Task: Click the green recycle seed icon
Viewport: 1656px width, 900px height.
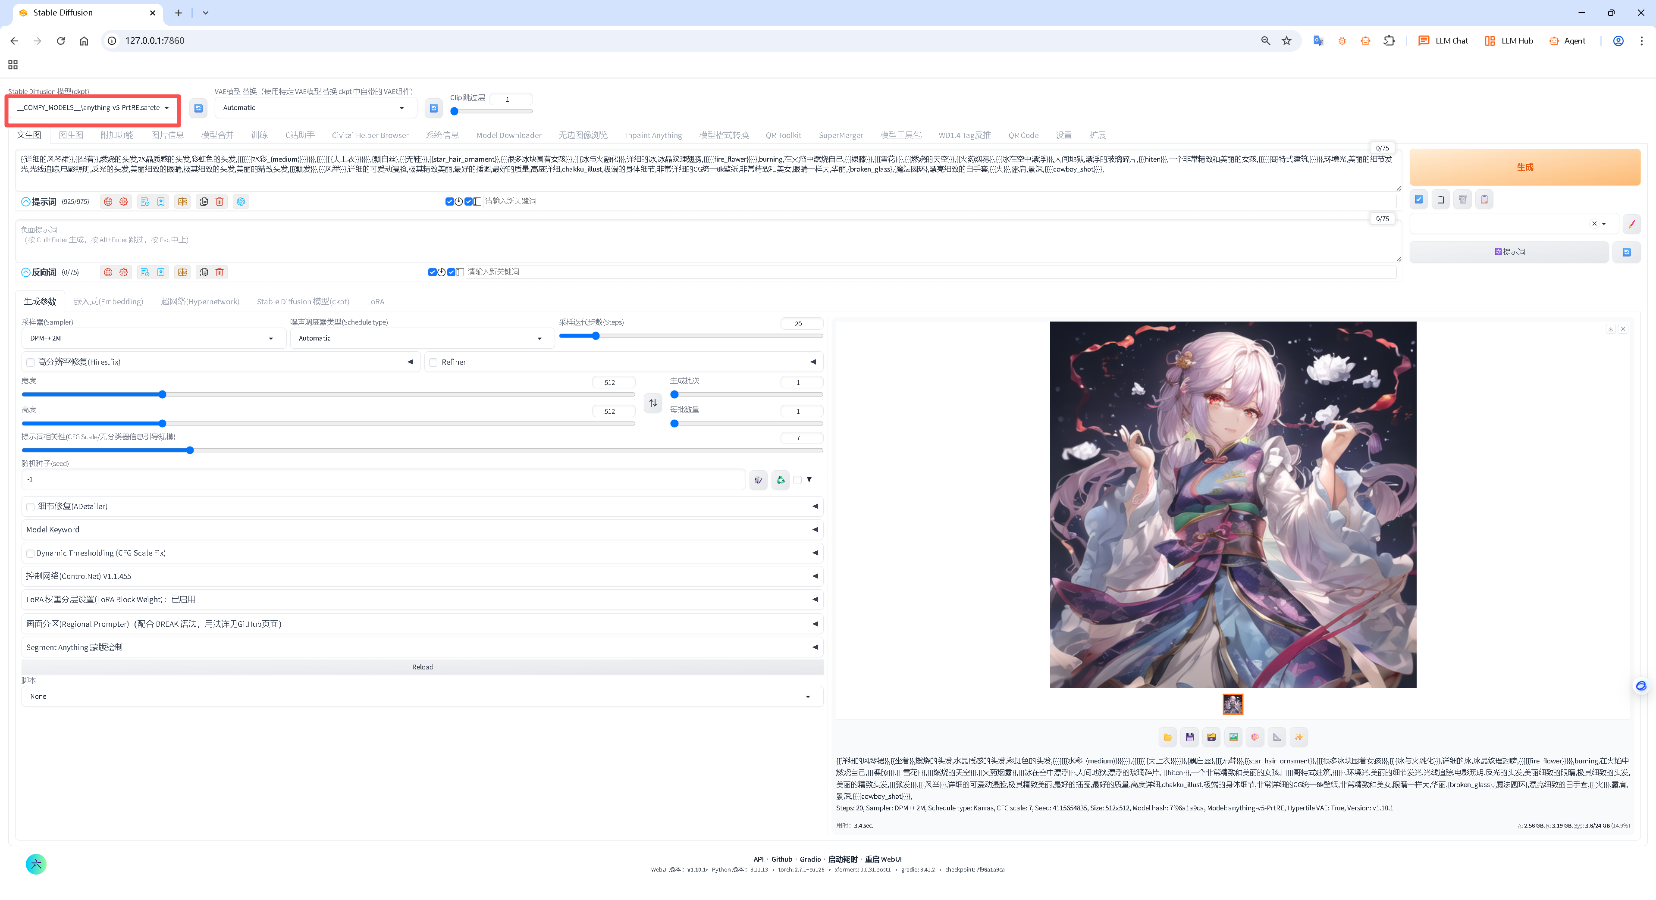Action: pos(781,480)
